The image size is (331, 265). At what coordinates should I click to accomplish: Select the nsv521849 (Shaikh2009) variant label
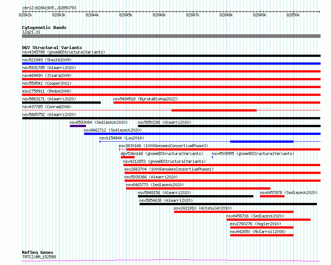tap(47, 60)
